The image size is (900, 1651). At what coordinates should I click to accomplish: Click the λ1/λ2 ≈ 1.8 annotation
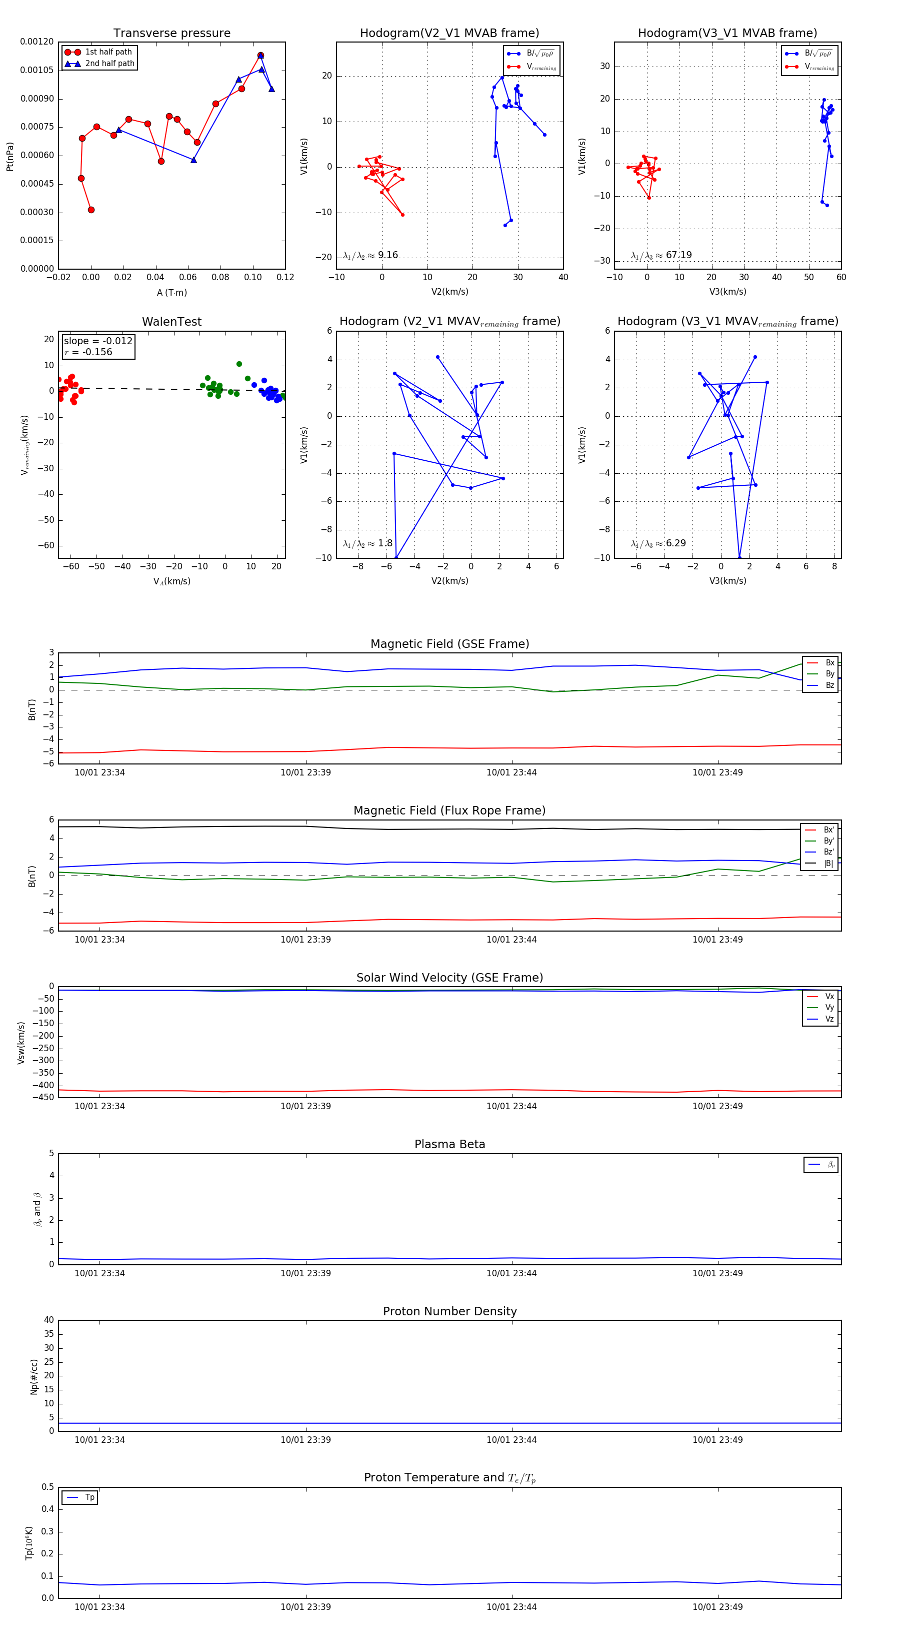pos(367,543)
